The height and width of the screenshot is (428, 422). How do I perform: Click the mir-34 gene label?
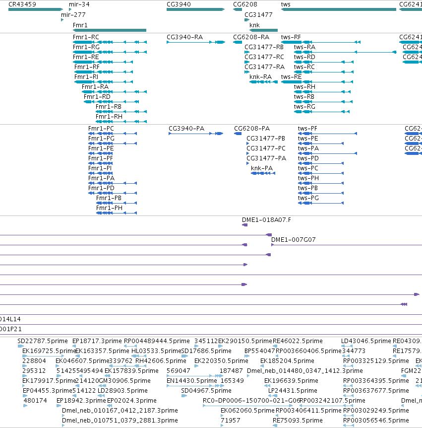point(79,4)
